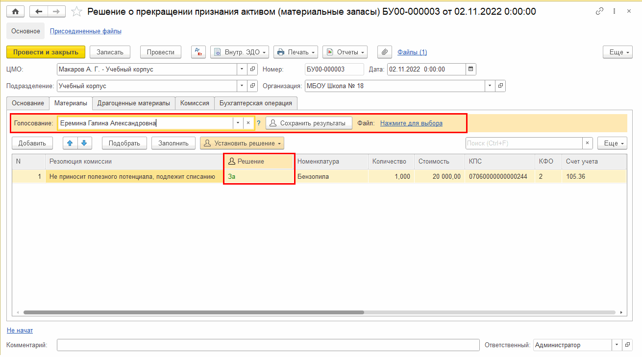Open the table Еще menu
The width and height of the screenshot is (642, 357).
612,143
